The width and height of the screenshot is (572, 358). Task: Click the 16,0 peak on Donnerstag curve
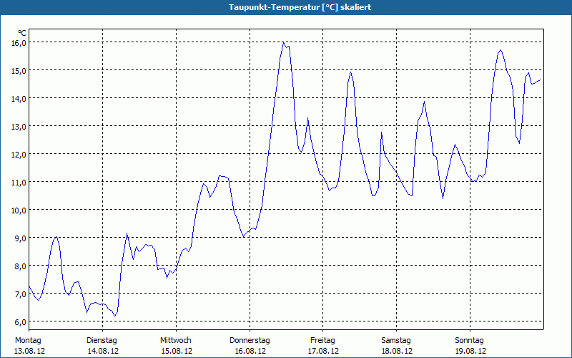[283, 42]
